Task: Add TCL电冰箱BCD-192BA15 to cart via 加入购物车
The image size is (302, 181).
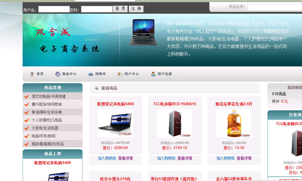Action: [166, 158]
